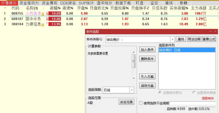Image resolution: width=219 pixels, height=113 pixels.
Task: Click the 引入方案 button
Action: click(x=147, y=77)
